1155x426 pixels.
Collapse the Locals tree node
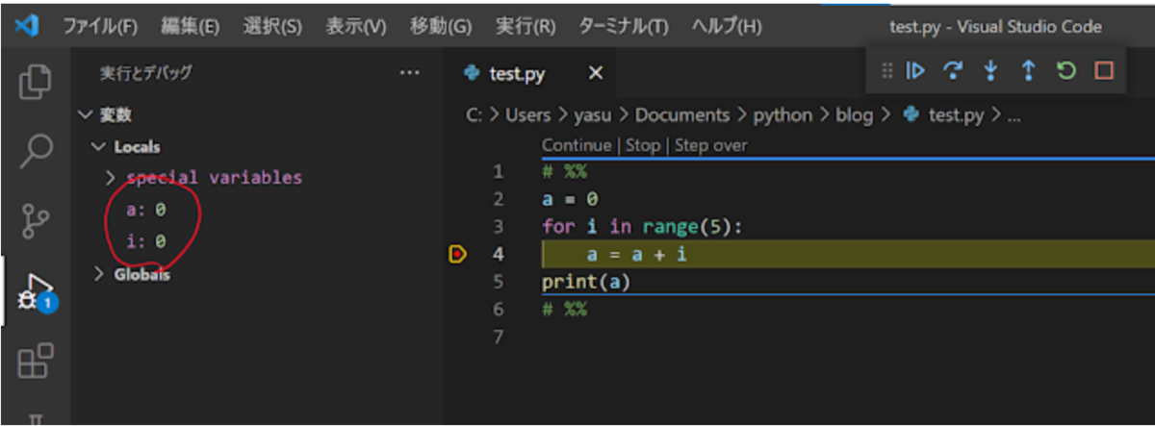tap(96, 147)
